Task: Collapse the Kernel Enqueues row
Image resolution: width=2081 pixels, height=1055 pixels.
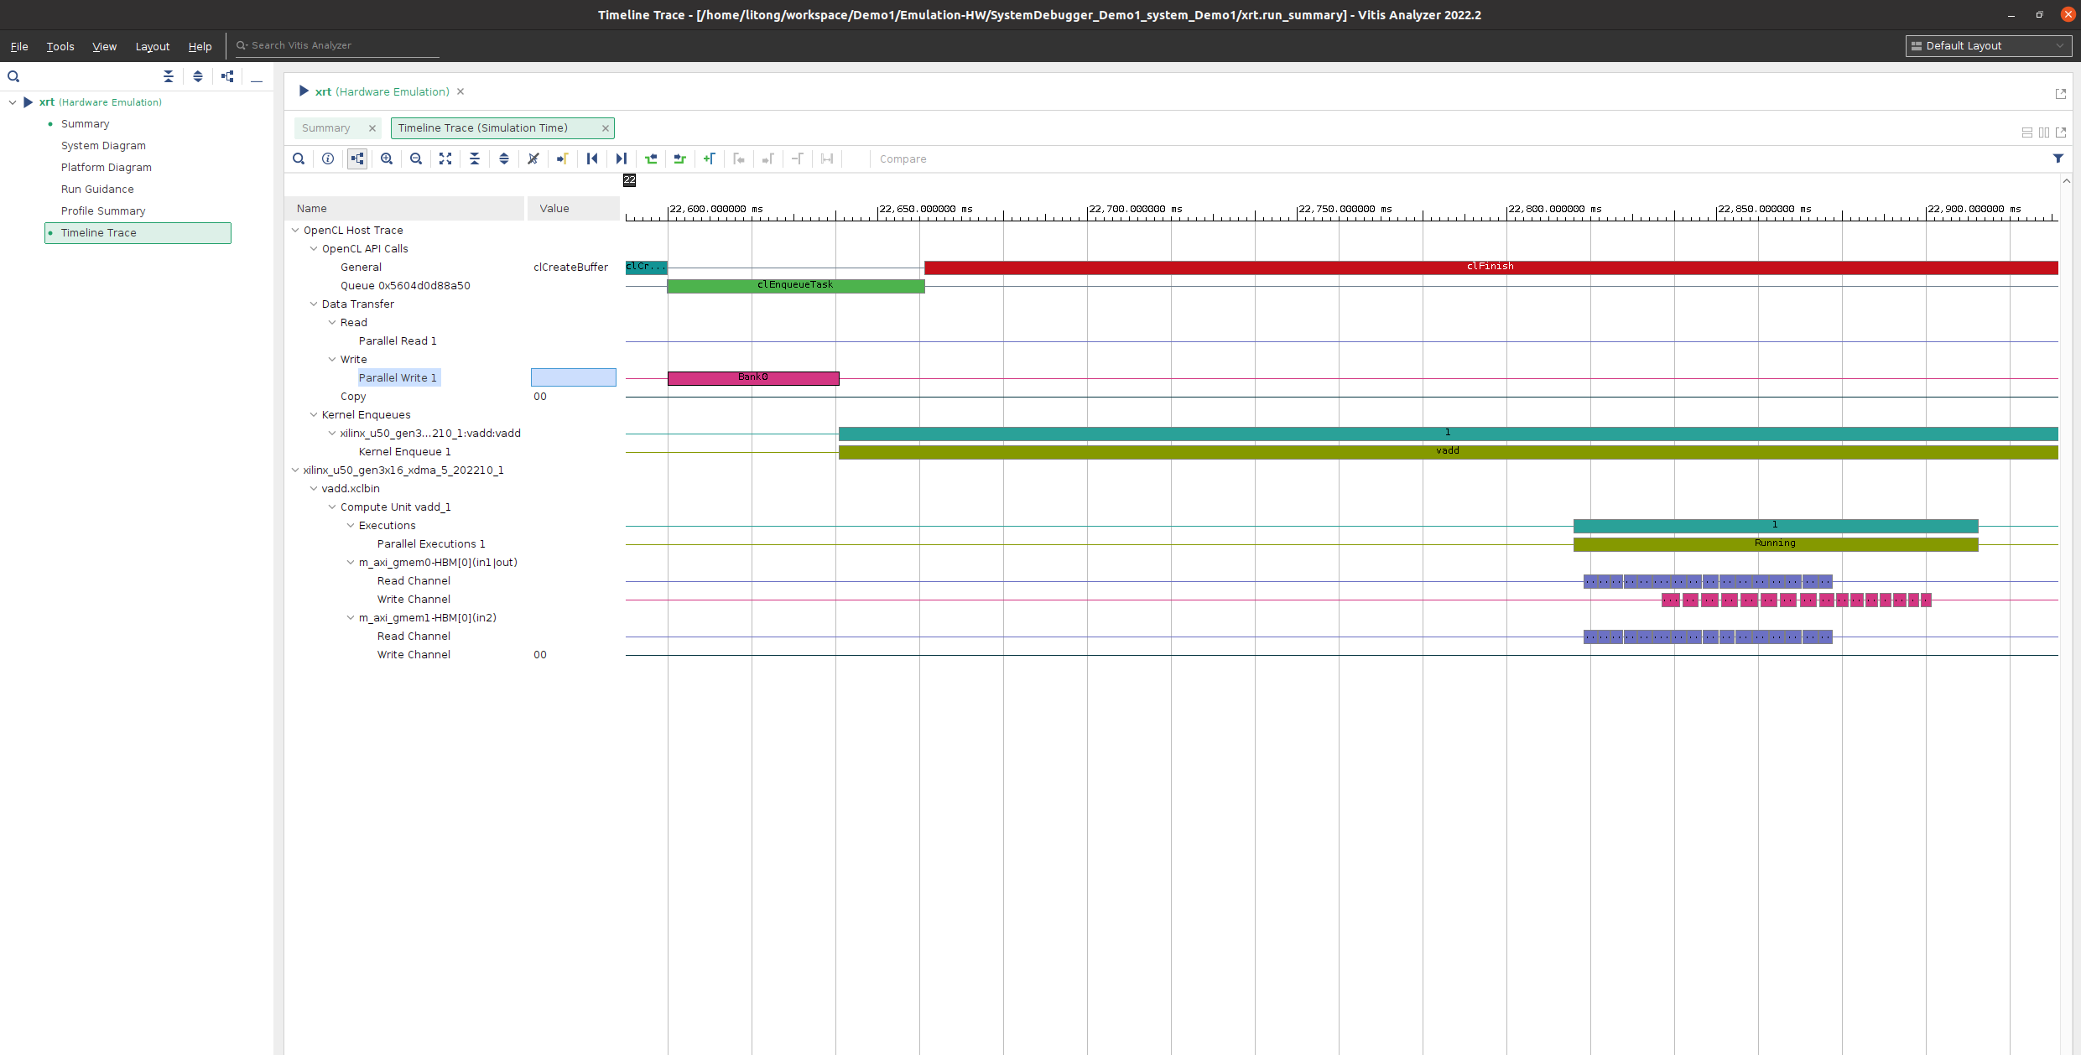Action: pos(314,415)
